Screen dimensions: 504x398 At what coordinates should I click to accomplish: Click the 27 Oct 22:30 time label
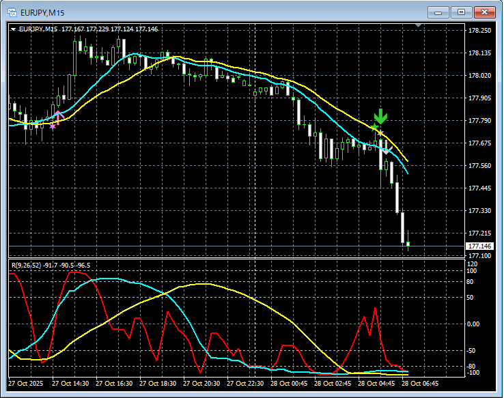245,384
